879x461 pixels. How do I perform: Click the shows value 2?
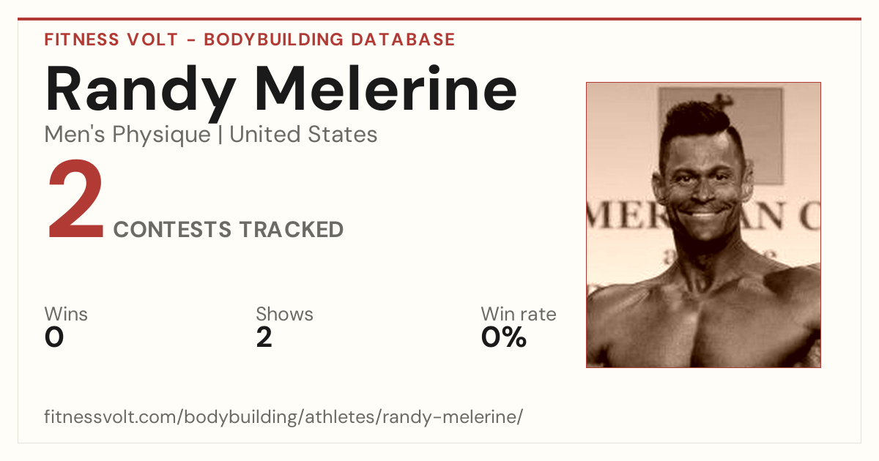(x=264, y=337)
